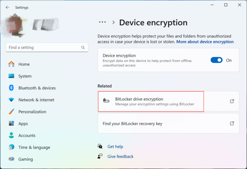Go to Home in the sidebar
The width and height of the screenshot is (247, 169).
pos(24,64)
